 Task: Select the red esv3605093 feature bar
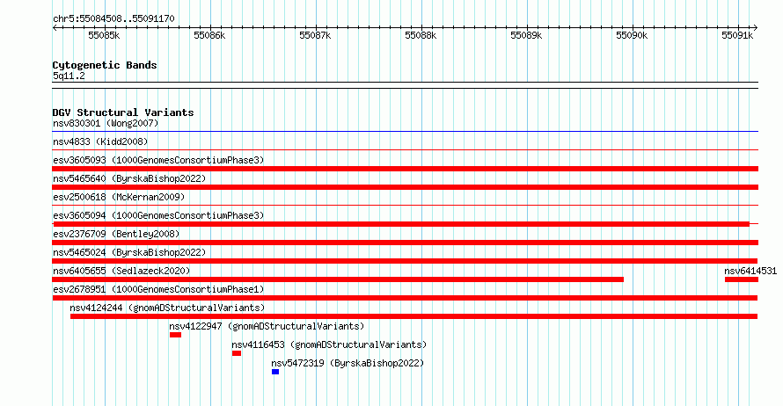(x=406, y=169)
